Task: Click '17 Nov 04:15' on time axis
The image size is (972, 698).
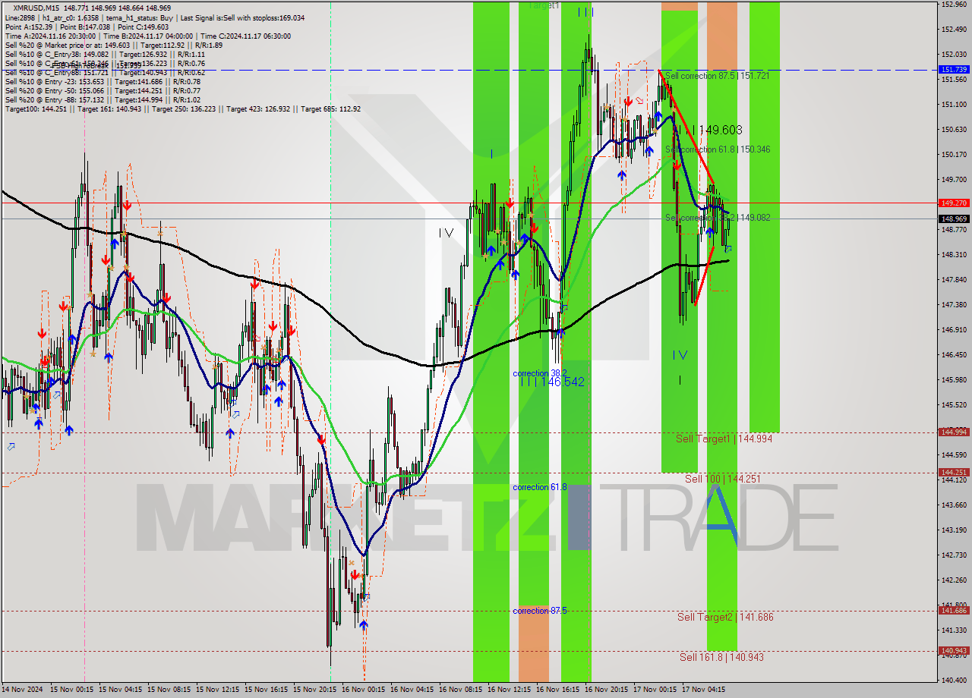Action: coord(704,690)
